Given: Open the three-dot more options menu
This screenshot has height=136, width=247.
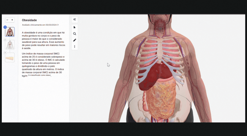Looking at the screenshot, I should coord(74,47).
